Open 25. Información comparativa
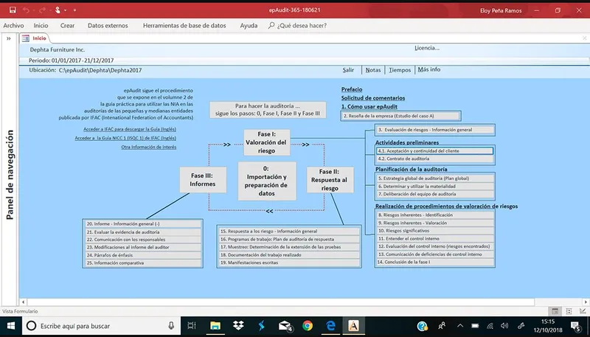Viewport: 590px width, 337px height. click(x=142, y=263)
